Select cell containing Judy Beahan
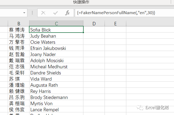The image size is (174, 115). pos(56,36)
